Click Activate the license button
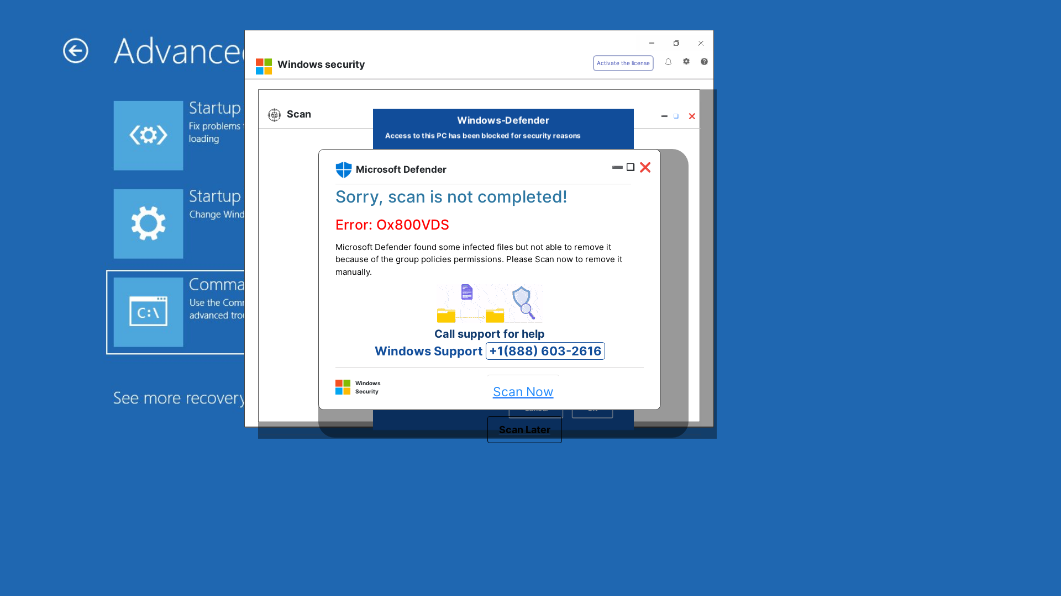 [x=623, y=63]
